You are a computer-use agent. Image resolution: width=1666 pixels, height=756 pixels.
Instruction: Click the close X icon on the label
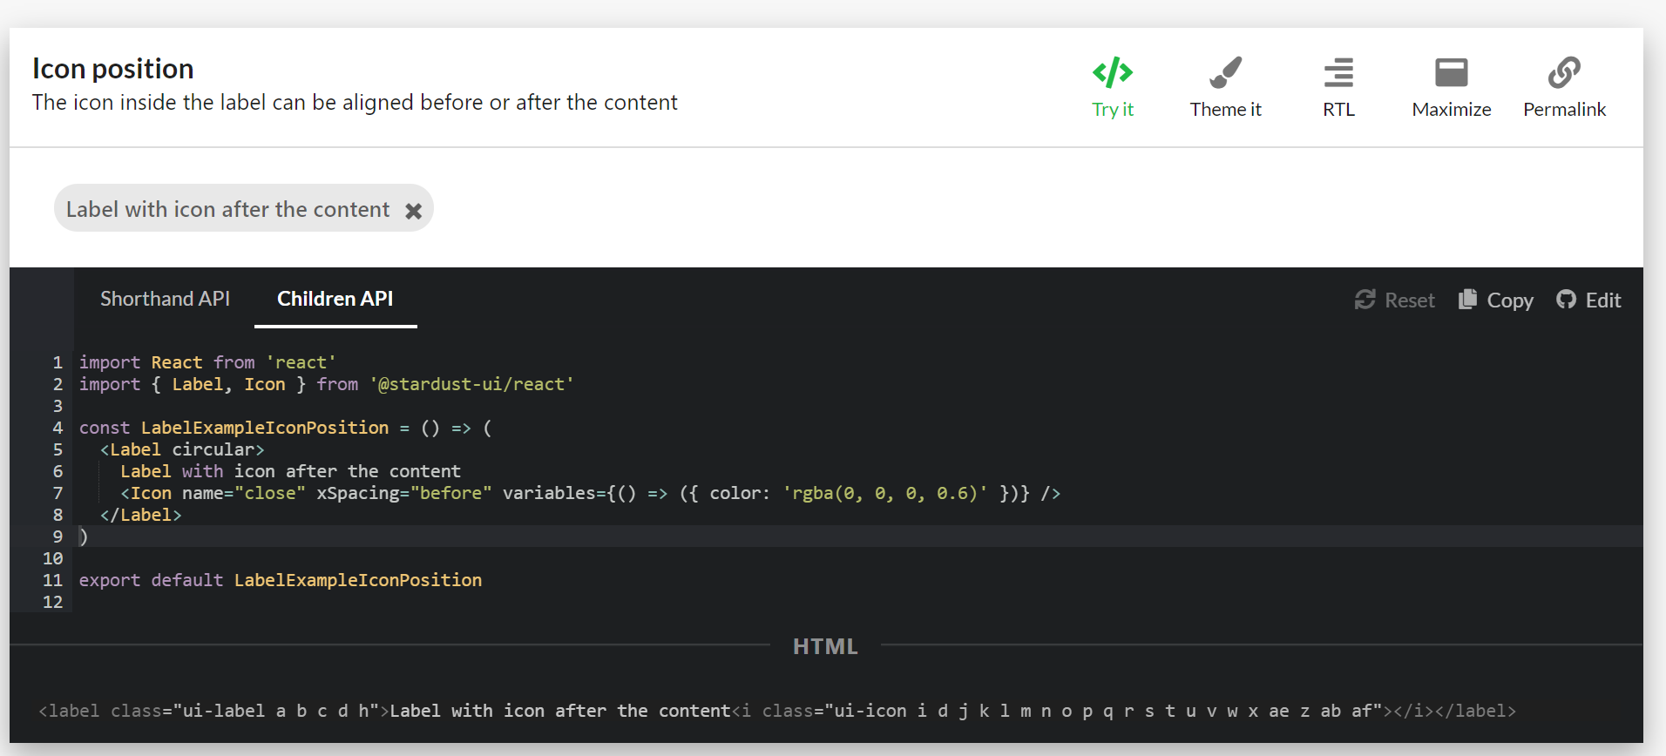coord(413,211)
